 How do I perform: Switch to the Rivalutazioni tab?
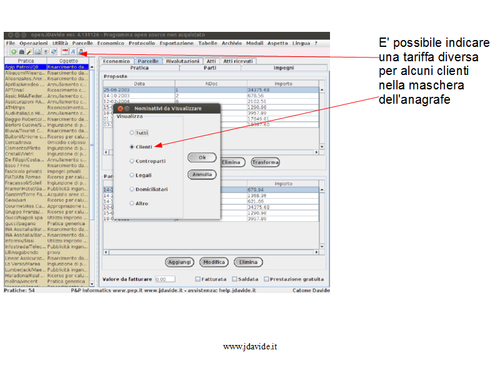click(x=182, y=61)
